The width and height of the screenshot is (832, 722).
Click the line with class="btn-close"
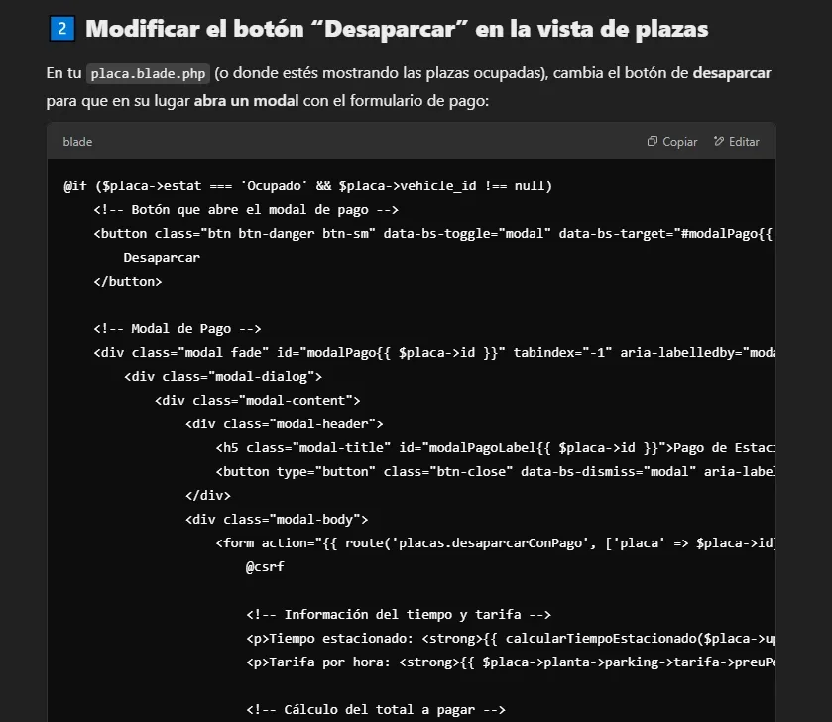[495, 472]
